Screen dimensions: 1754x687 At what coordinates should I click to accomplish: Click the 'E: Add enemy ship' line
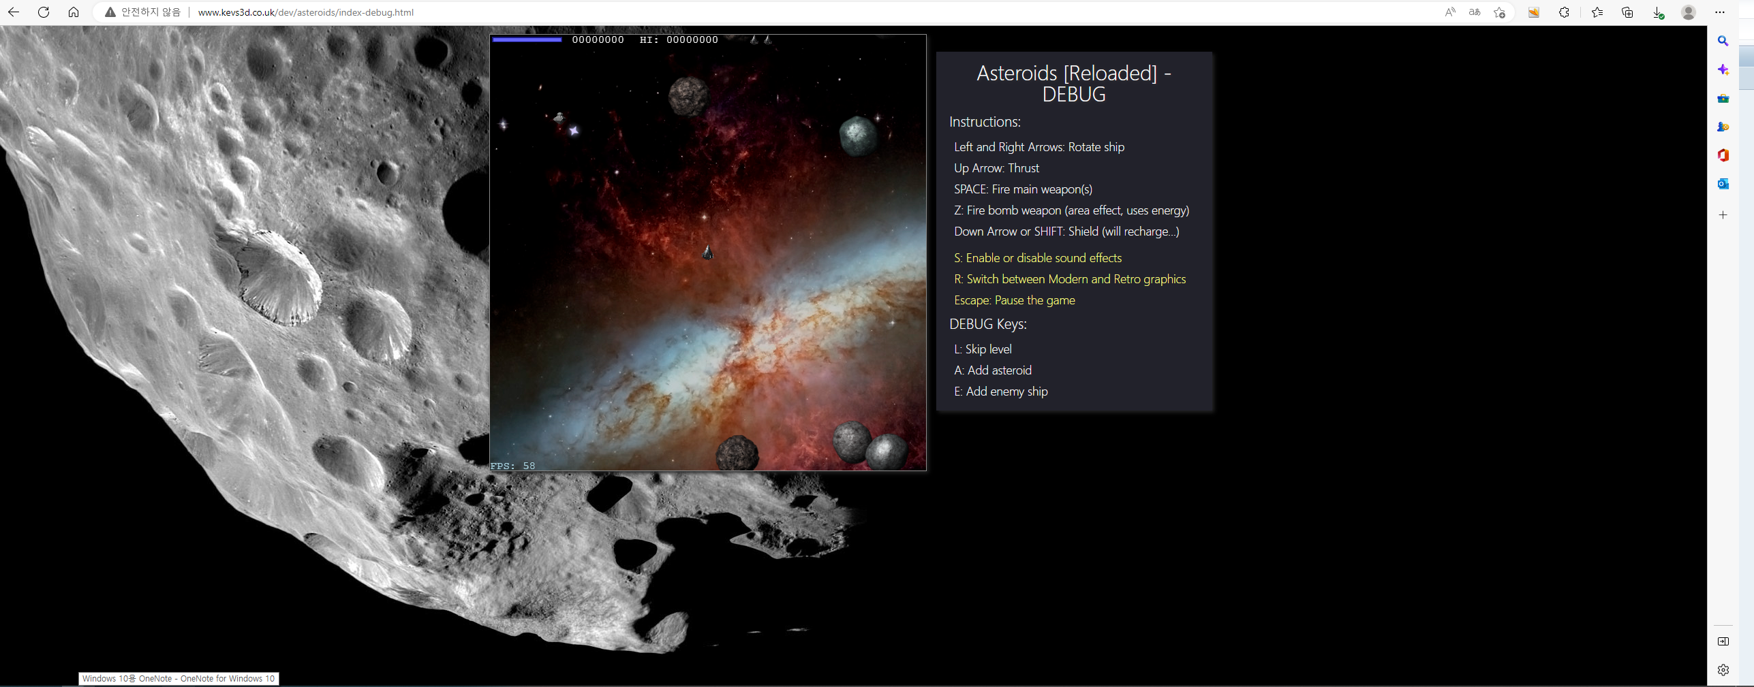1001,392
